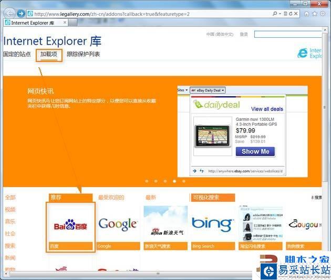Open the Home icon in browser toolbar
The height and width of the screenshot is (280, 331).
coord(307,14)
